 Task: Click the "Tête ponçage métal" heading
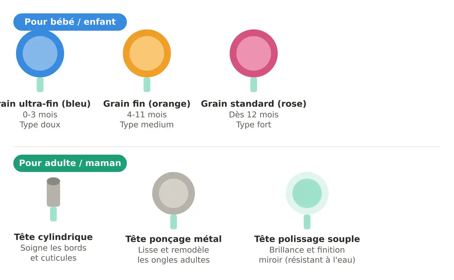click(173, 239)
